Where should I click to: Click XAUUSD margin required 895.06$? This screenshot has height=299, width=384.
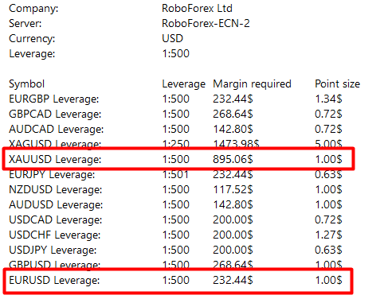[233, 160]
